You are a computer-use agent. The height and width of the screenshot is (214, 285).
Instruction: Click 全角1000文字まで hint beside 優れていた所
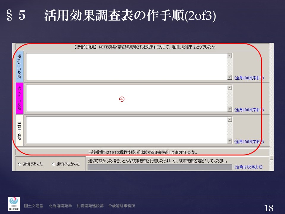249,78
